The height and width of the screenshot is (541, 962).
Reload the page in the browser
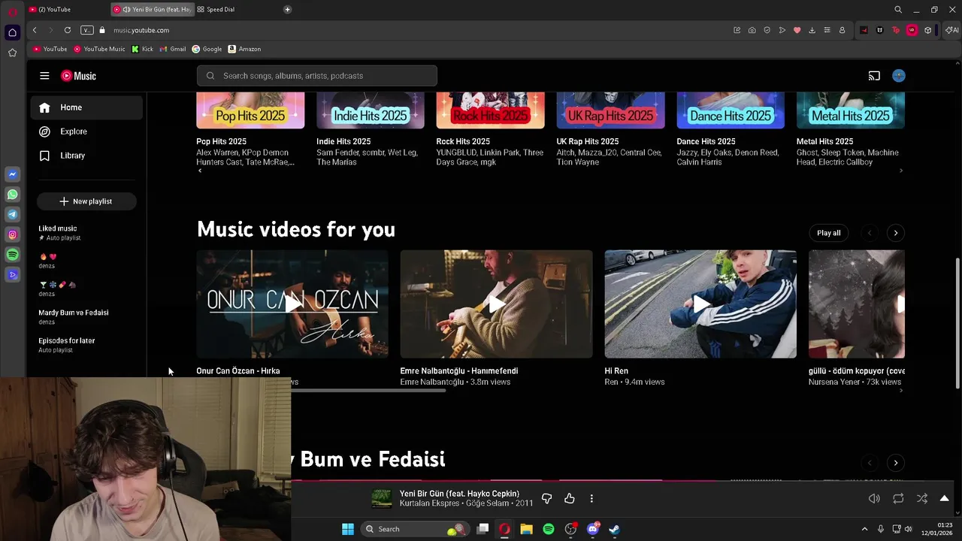pos(68,30)
